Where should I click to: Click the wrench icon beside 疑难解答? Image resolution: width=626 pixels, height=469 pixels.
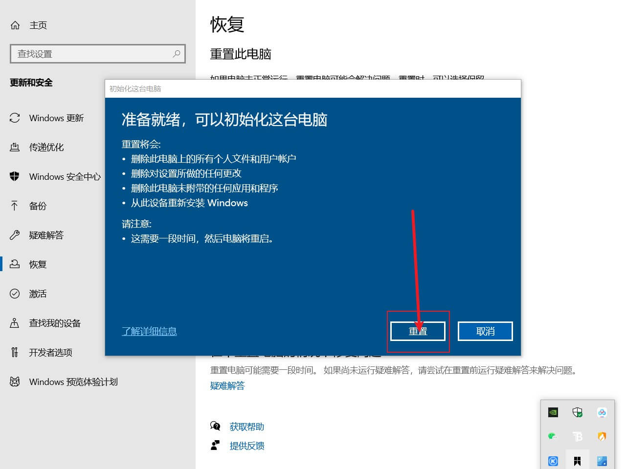coord(15,235)
